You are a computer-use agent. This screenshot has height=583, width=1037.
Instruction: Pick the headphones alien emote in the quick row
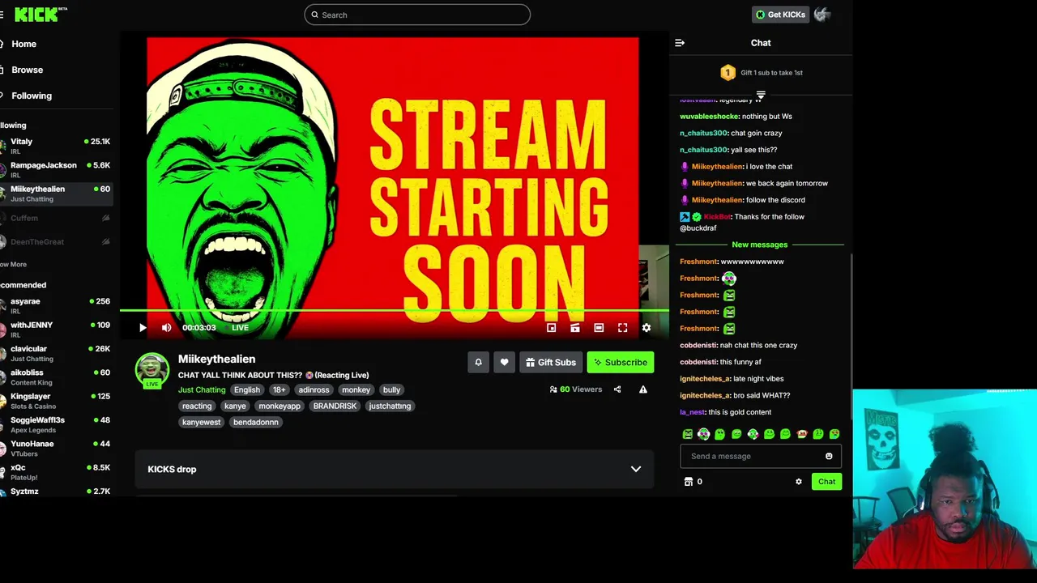tap(704, 434)
